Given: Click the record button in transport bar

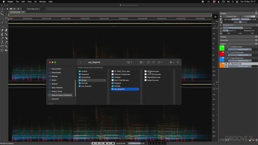Looking at the screenshot, I should [113, 143].
